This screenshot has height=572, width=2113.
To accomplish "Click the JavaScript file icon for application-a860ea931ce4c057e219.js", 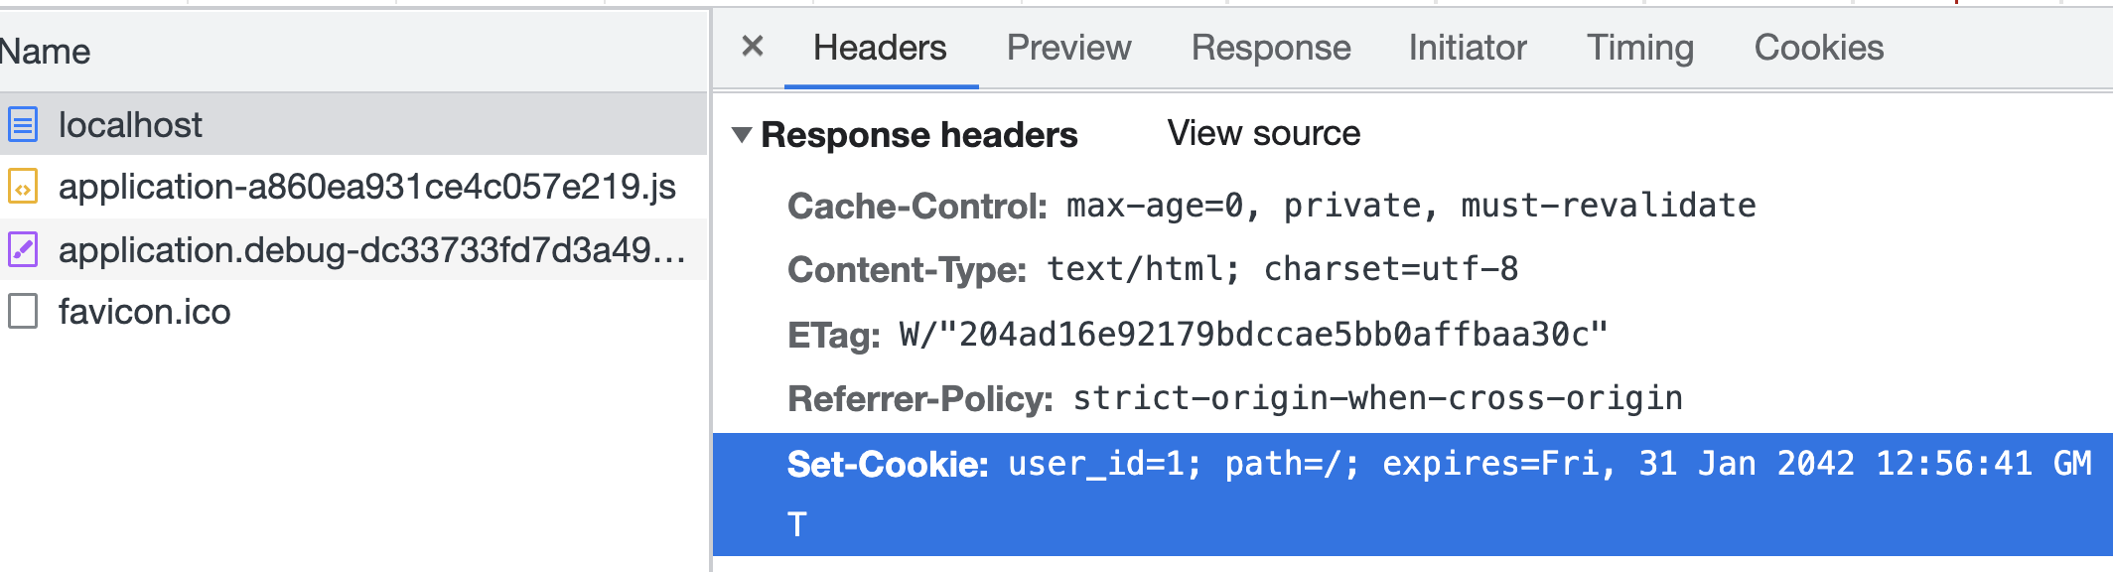I will point(23,187).
